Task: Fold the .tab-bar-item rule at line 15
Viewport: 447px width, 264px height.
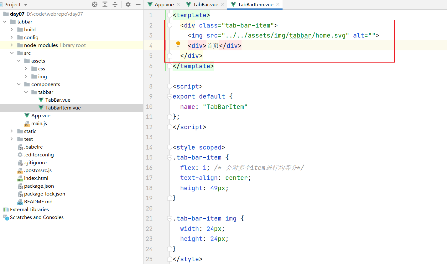Action: click(169, 157)
